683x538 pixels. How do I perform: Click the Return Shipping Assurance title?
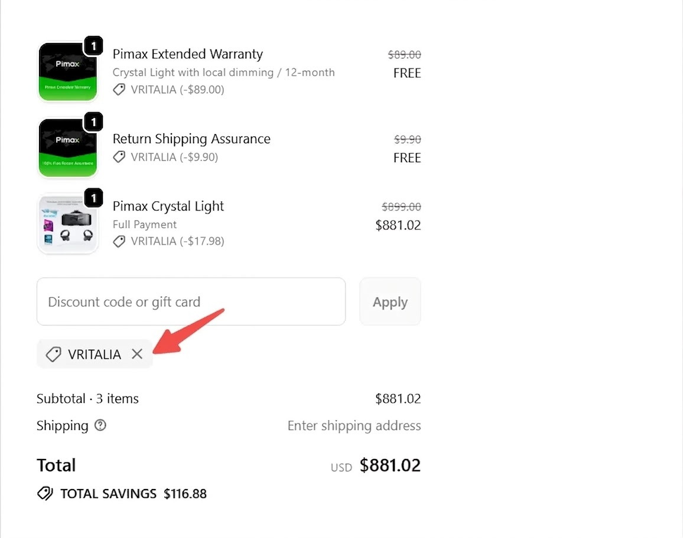coord(191,139)
